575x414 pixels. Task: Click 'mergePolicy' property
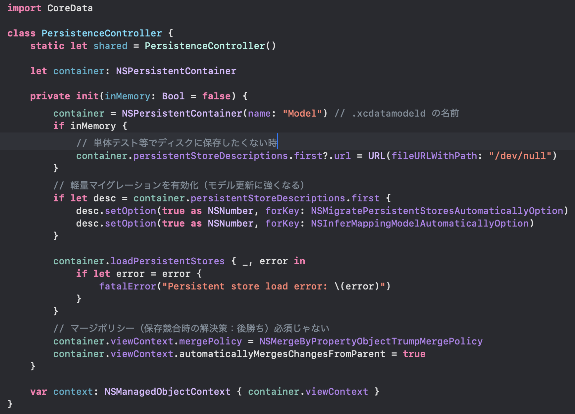(x=210, y=341)
